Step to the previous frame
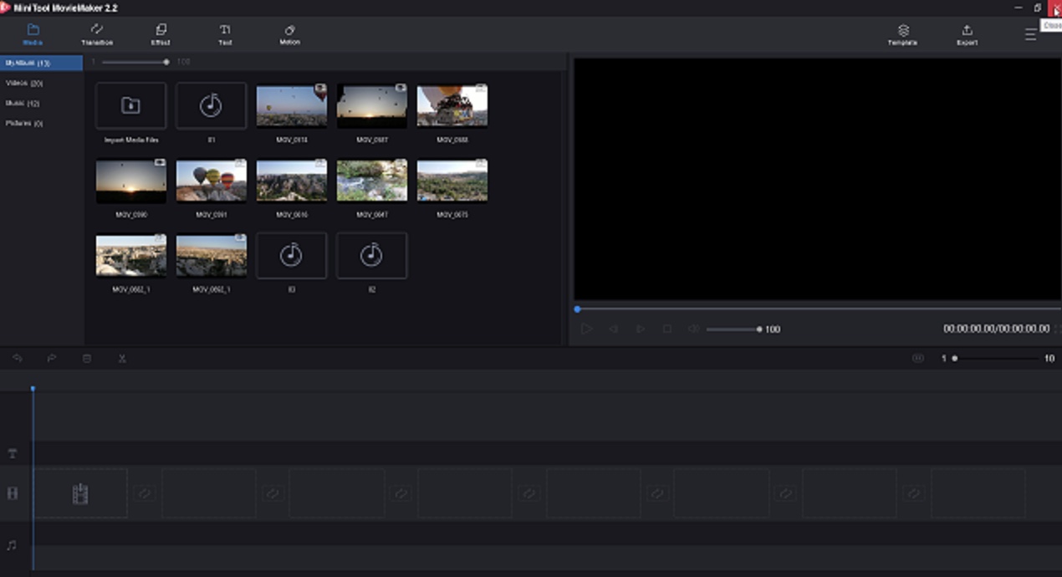The image size is (1062, 577). tap(614, 329)
